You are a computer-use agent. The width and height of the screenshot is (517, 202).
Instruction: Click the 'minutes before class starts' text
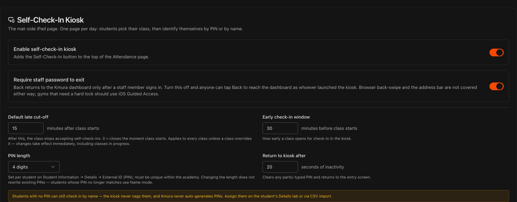[x=329, y=128]
